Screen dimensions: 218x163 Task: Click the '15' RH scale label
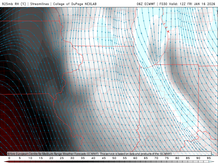41,158
